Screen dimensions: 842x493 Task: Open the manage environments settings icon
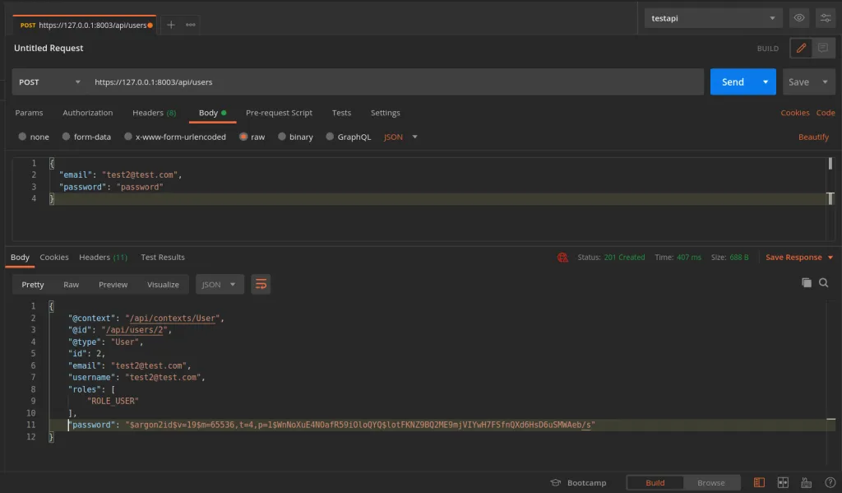(825, 18)
